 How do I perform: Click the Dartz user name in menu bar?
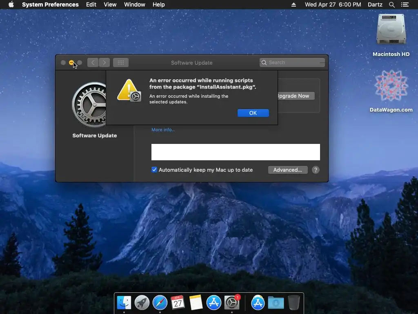[375, 4]
